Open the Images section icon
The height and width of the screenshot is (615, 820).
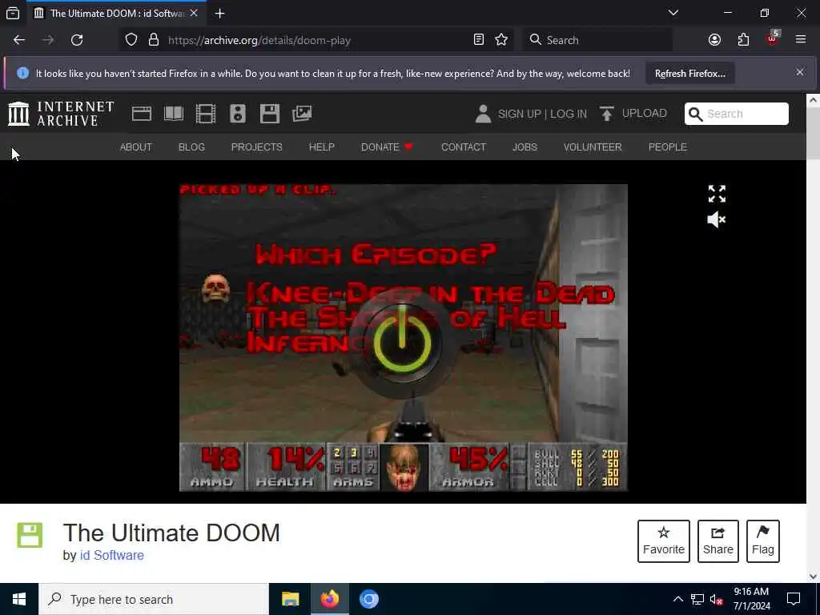coord(302,114)
